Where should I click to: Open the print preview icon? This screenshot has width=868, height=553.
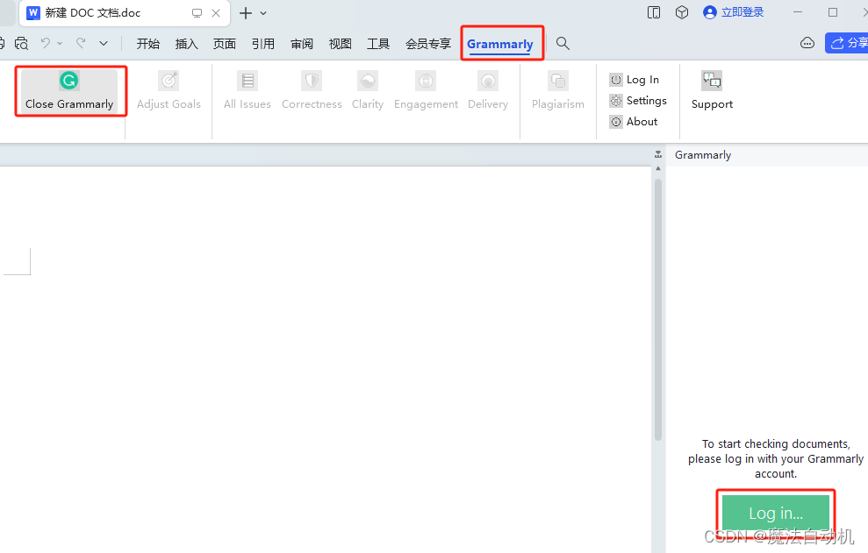[x=22, y=43]
